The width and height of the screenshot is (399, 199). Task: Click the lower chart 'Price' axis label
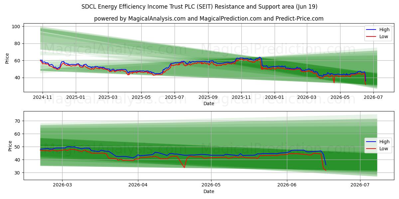[10, 146]
